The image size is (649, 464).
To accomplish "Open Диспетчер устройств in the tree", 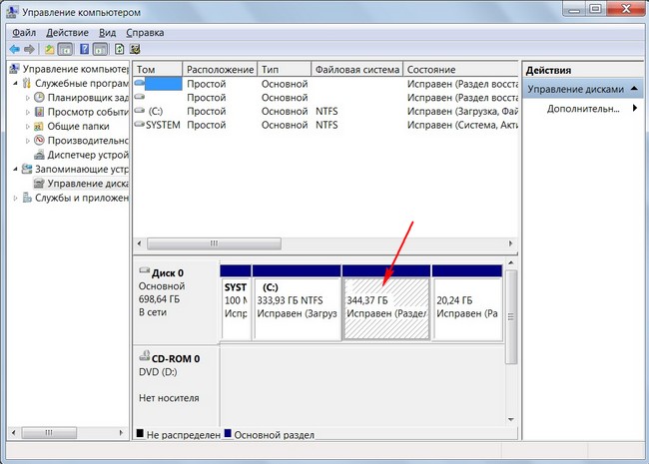I will (87, 155).
